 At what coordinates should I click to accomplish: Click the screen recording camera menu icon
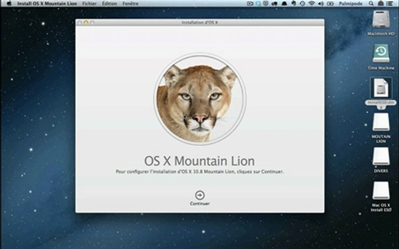pyautogui.click(x=250, y=3)
